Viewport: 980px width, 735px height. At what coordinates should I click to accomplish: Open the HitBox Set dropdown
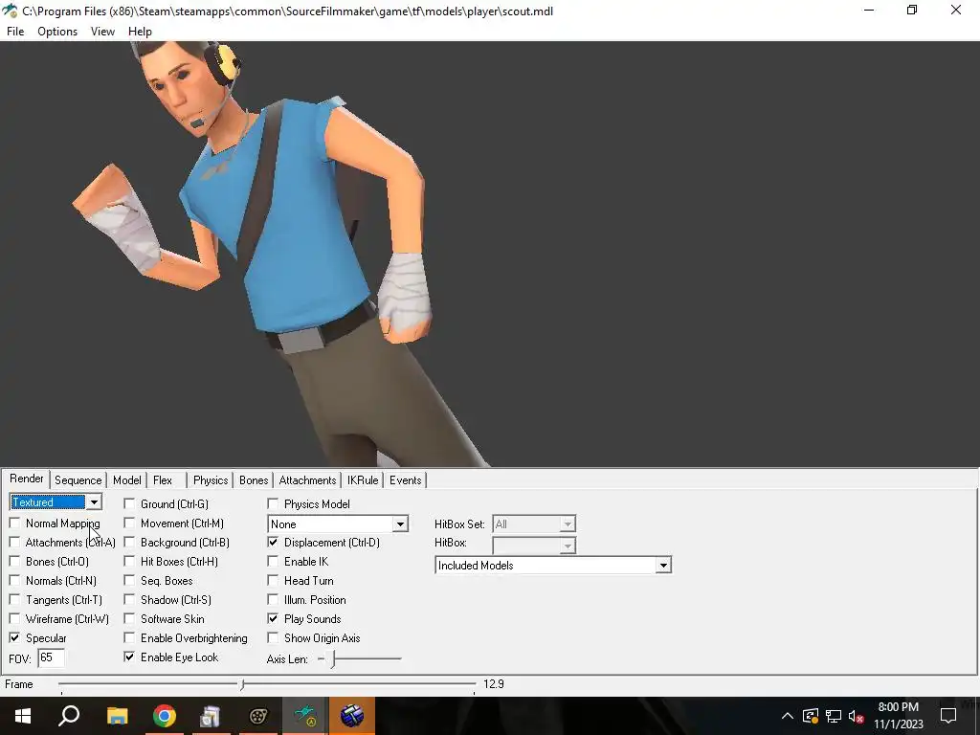pyautogui.click(x=568, y=523)
